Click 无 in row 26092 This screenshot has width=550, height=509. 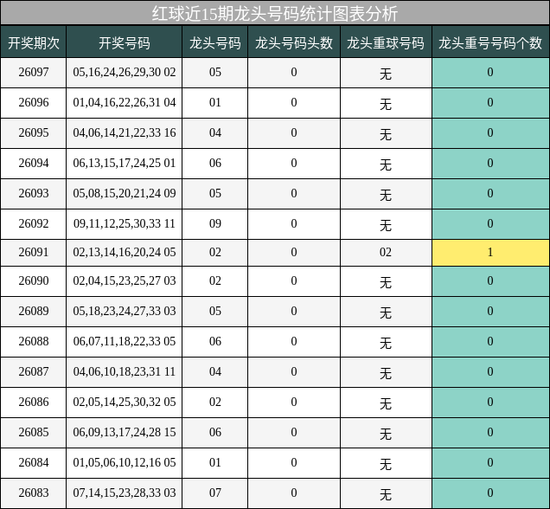coord(386,225)
